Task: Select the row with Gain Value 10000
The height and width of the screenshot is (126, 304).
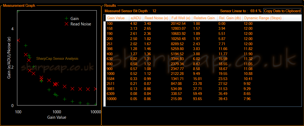Action: click(x=203, y=99)
